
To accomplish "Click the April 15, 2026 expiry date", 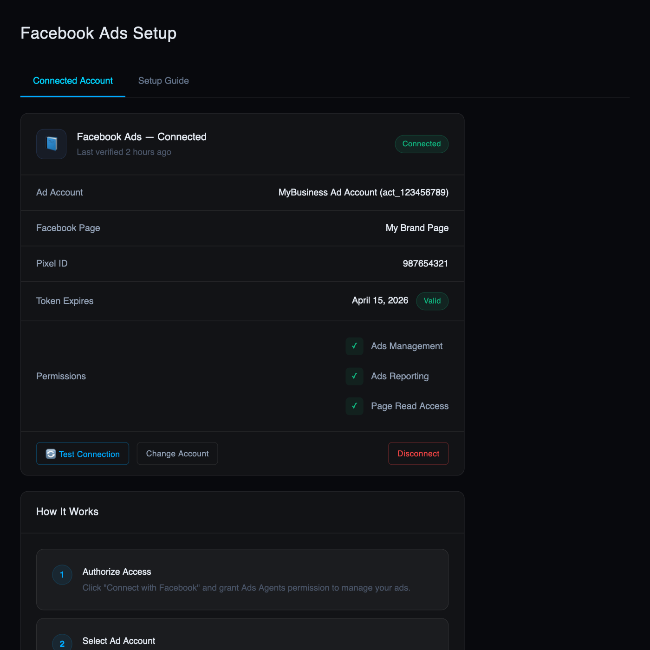I will [380, 300].
